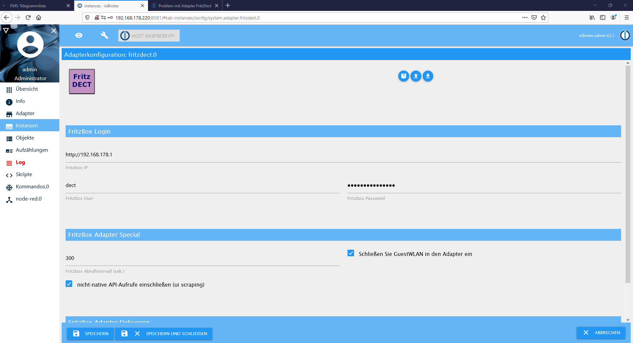Click the tracking protection shield icon
633x343 pixels.
tap(87, 17)
